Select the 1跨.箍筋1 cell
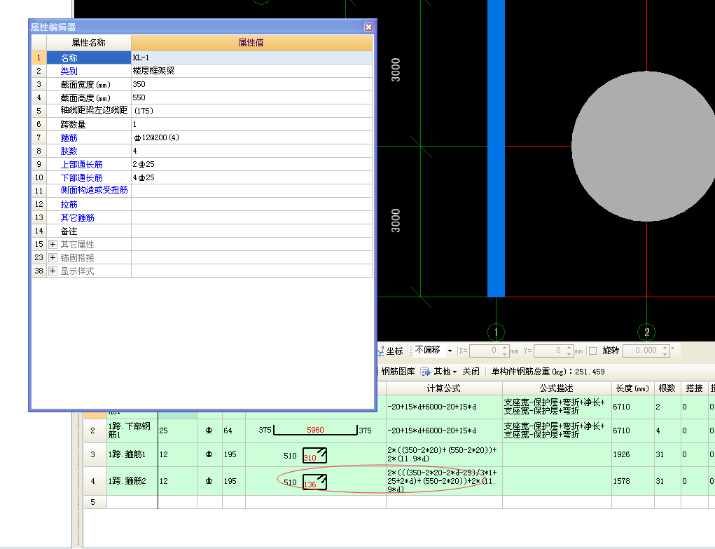The image size is (715, 549). (132, 454)
